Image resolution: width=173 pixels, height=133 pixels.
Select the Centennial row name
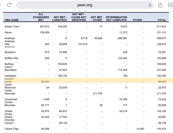(11, 100)
